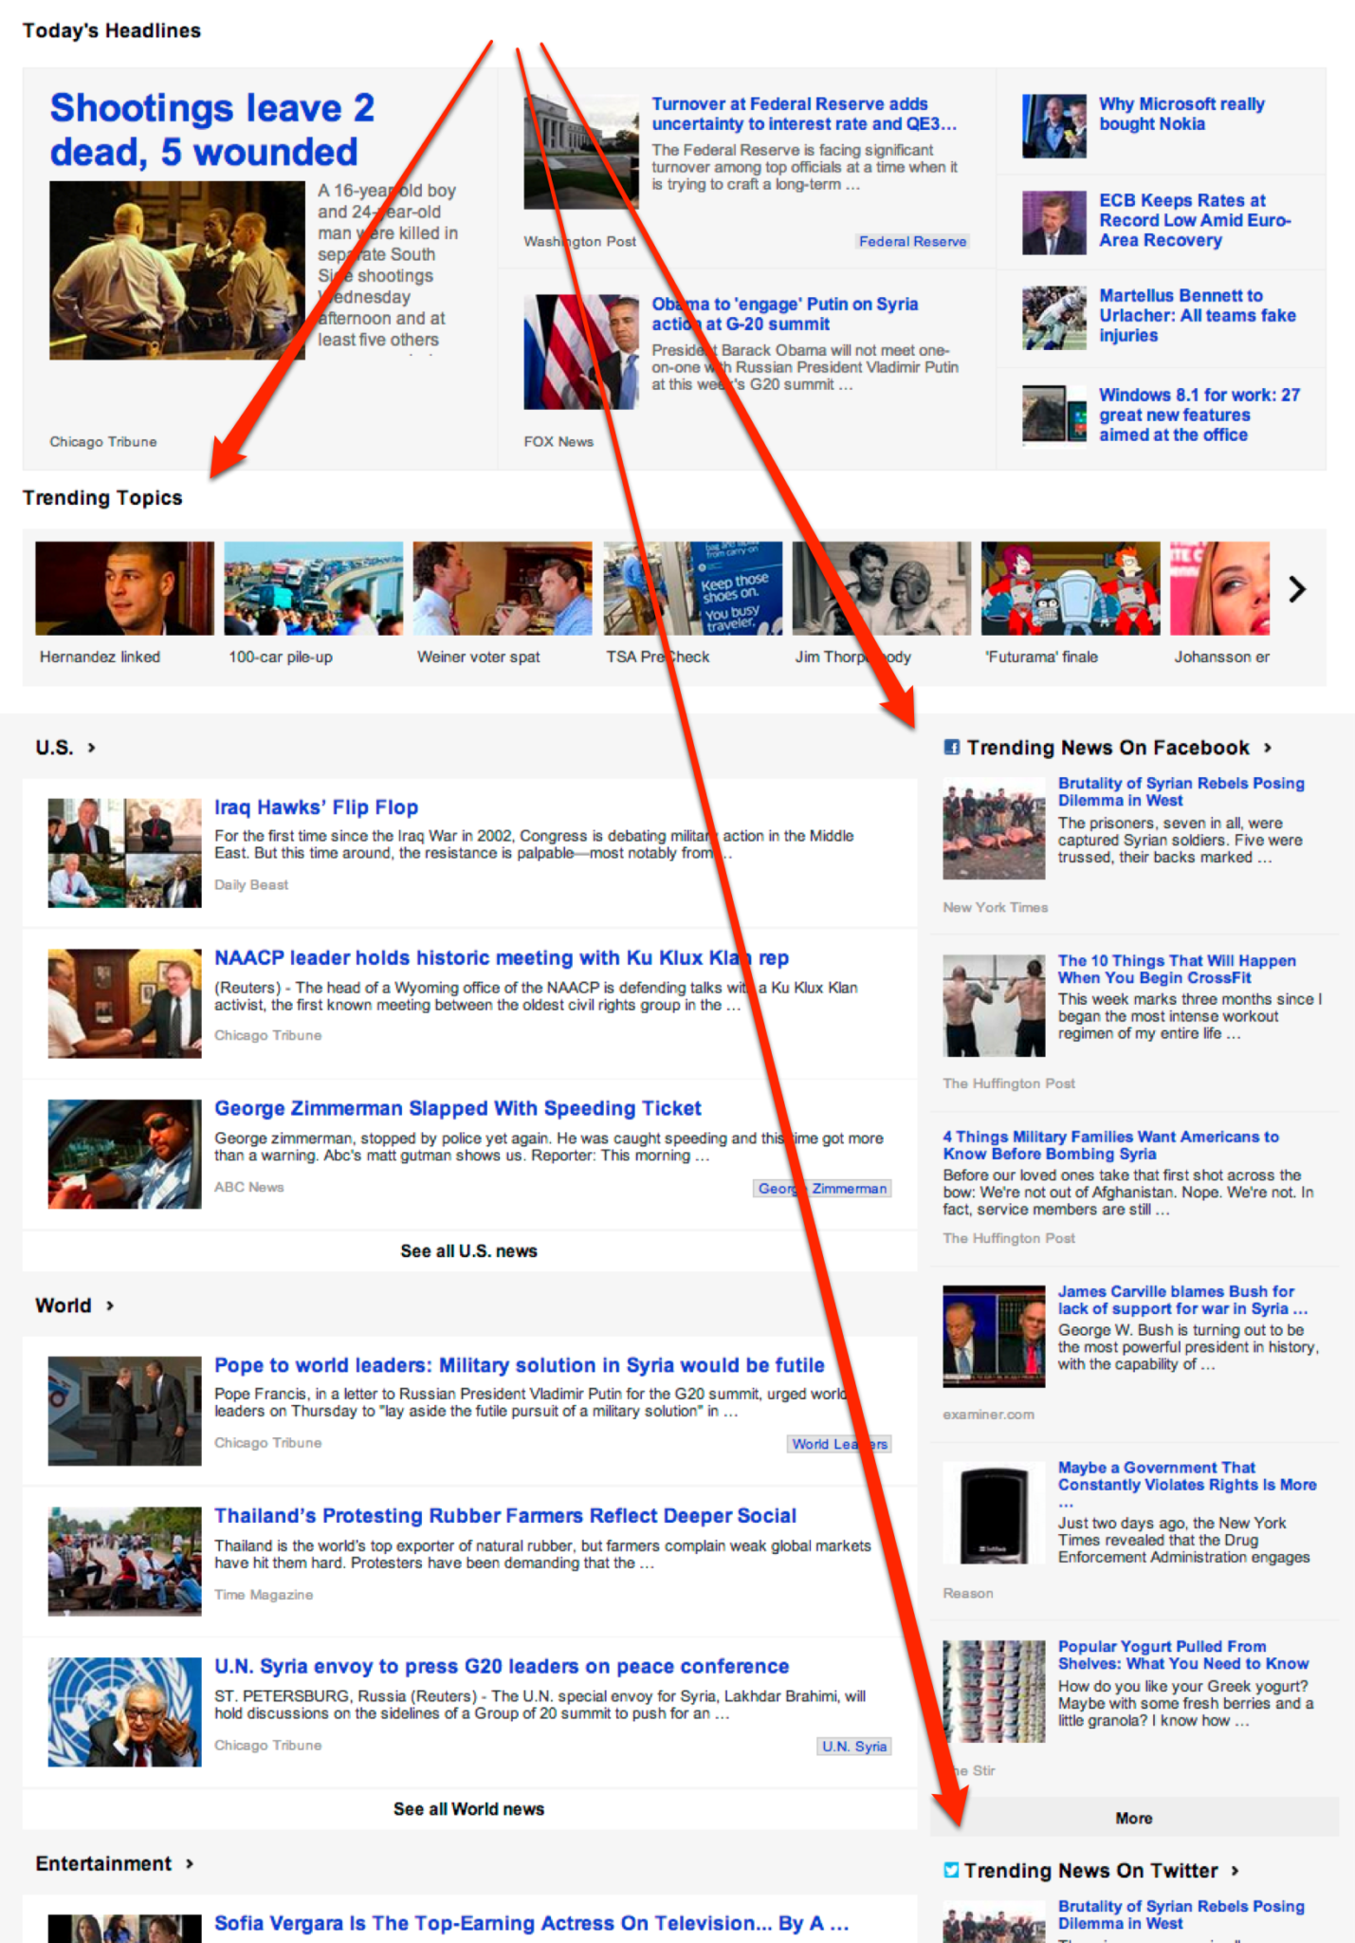Image resolution: width=1355 pixels, height=1943 pixels.
Task: Open '10 Things That Will Happen' CrossFit story
Action: [1177, 970]
